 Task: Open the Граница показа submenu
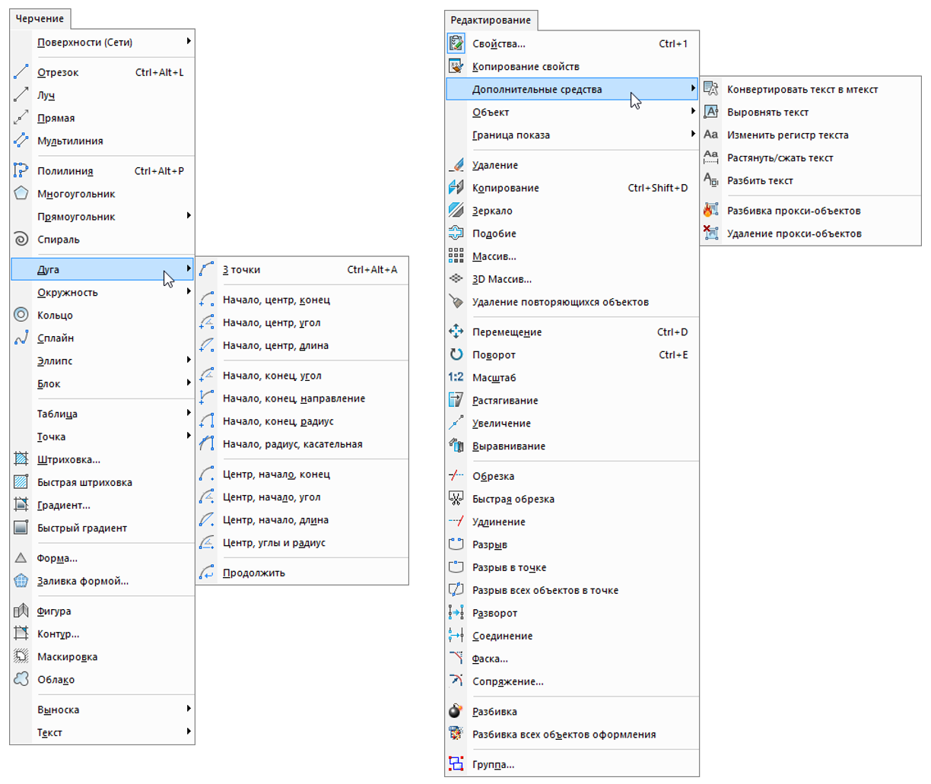click(x=692, y=135)
